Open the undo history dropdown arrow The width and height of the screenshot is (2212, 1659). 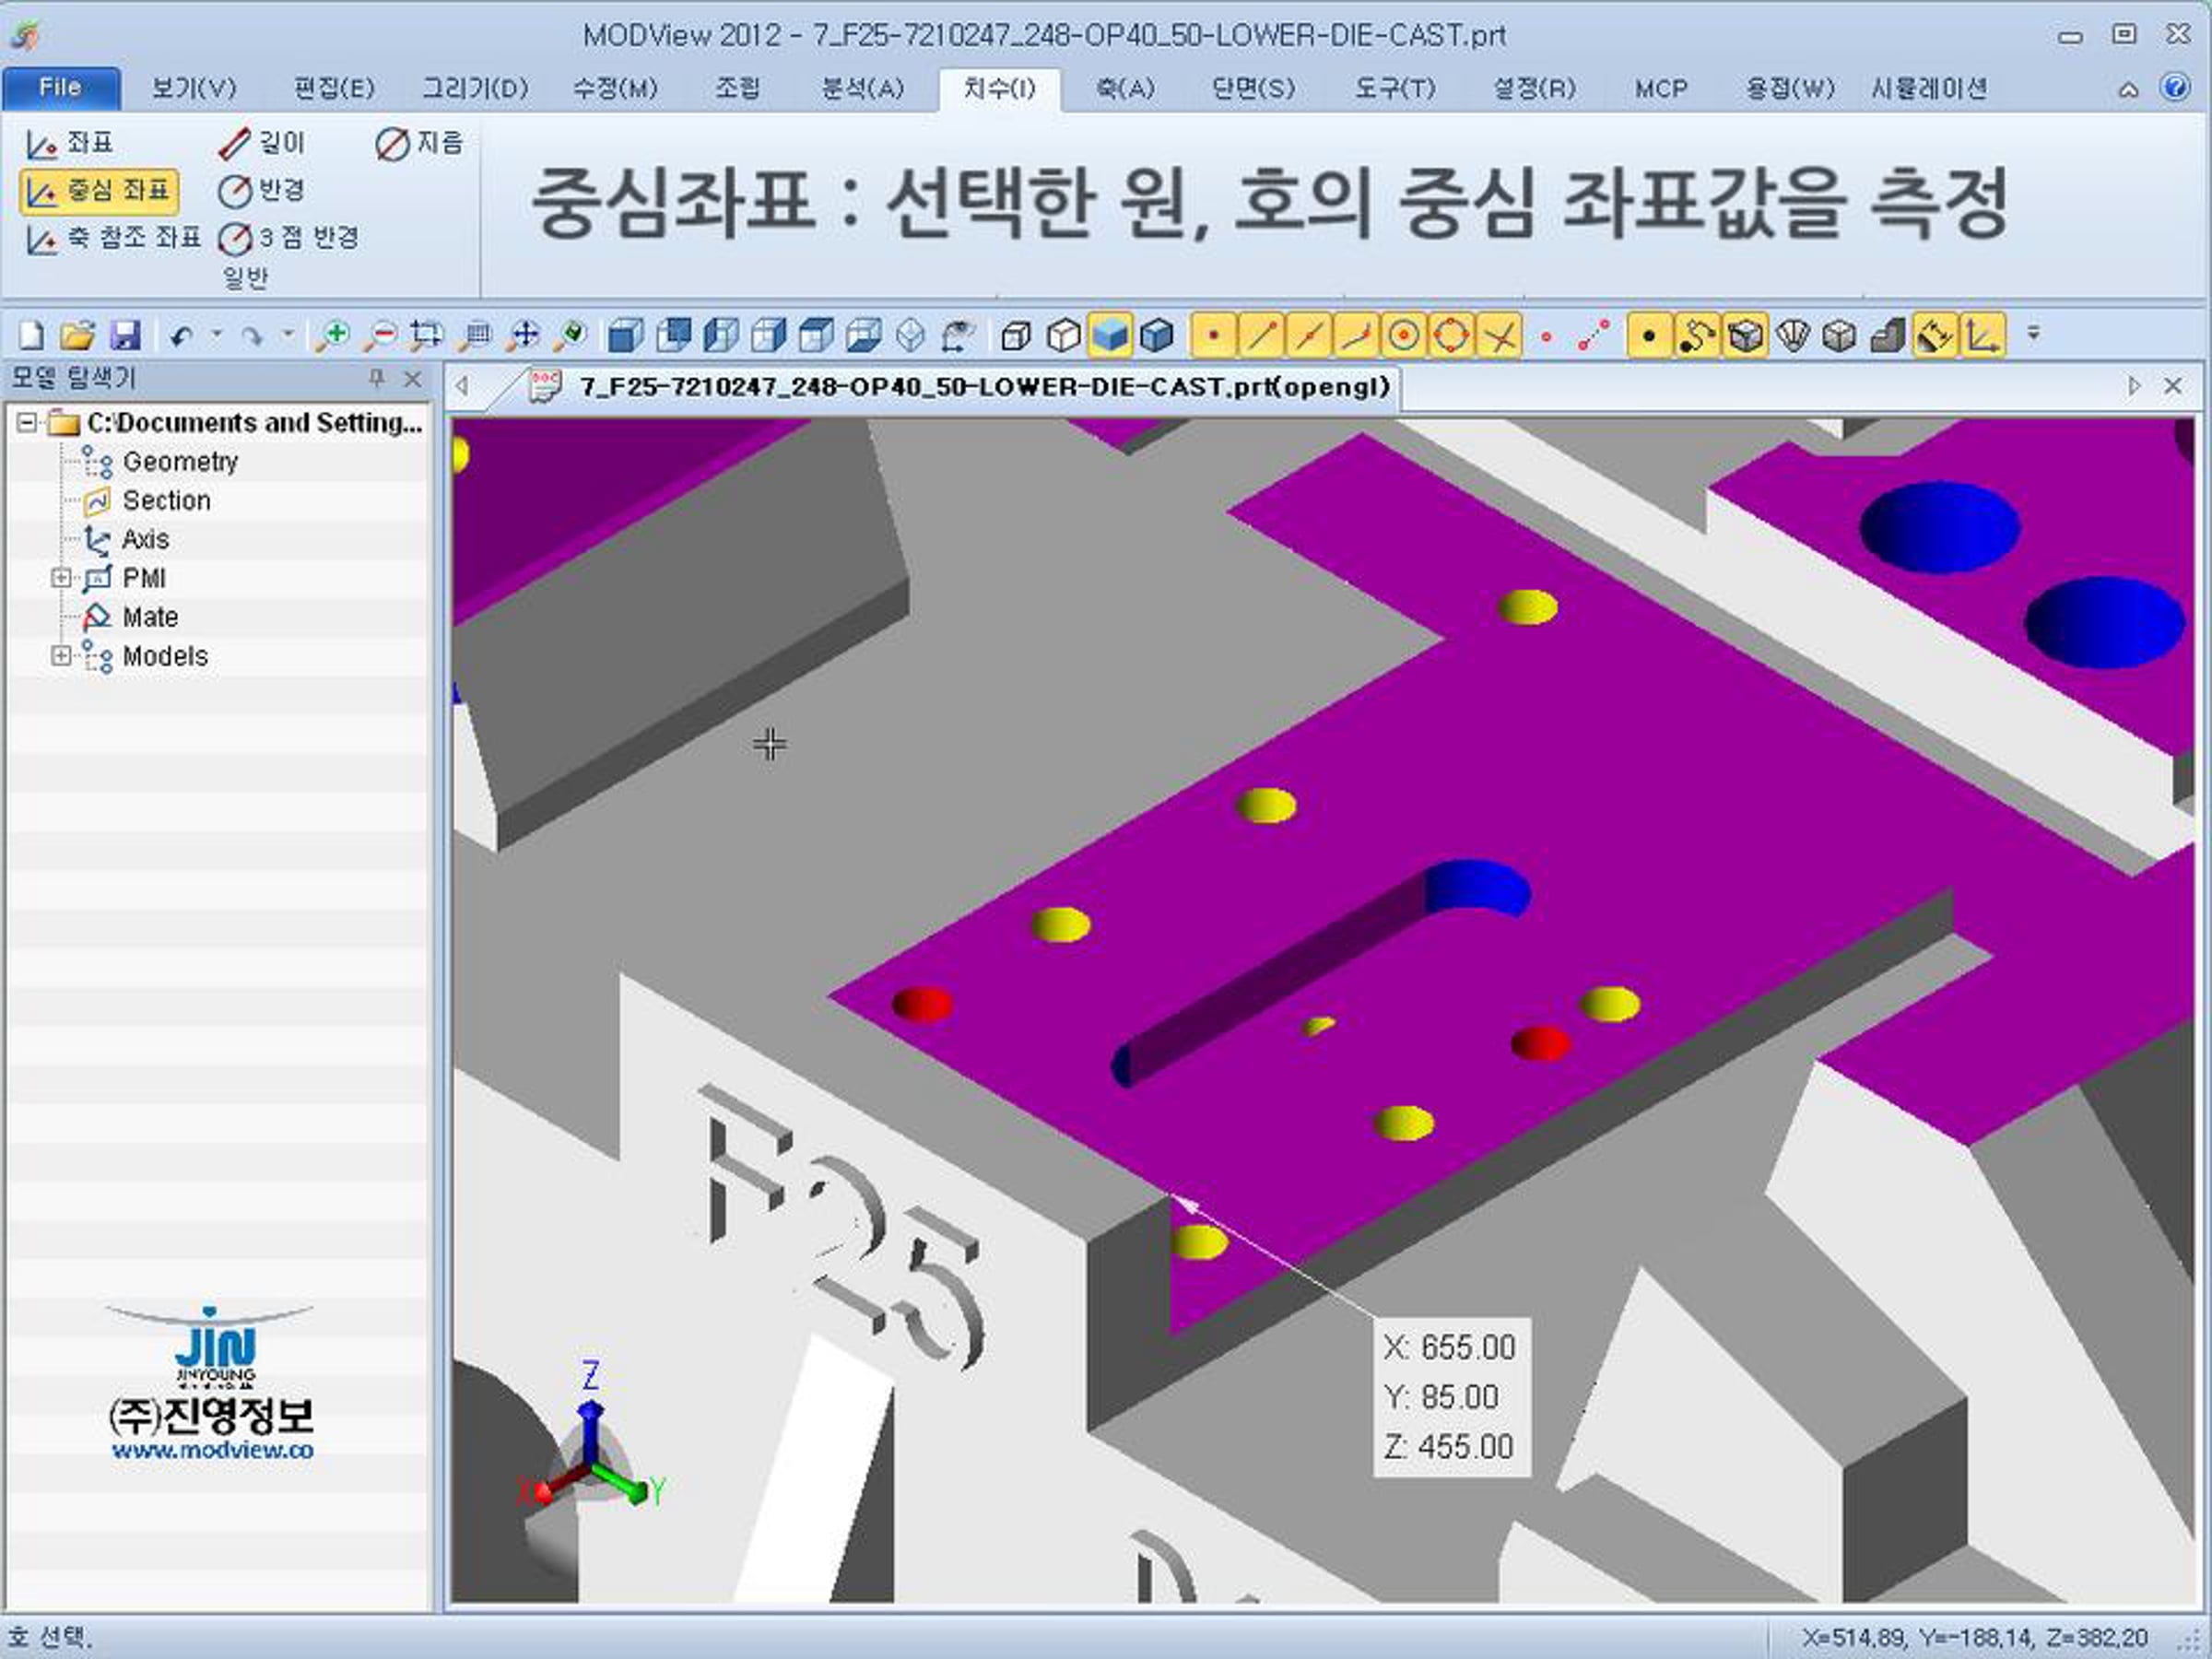coord(217,335)
